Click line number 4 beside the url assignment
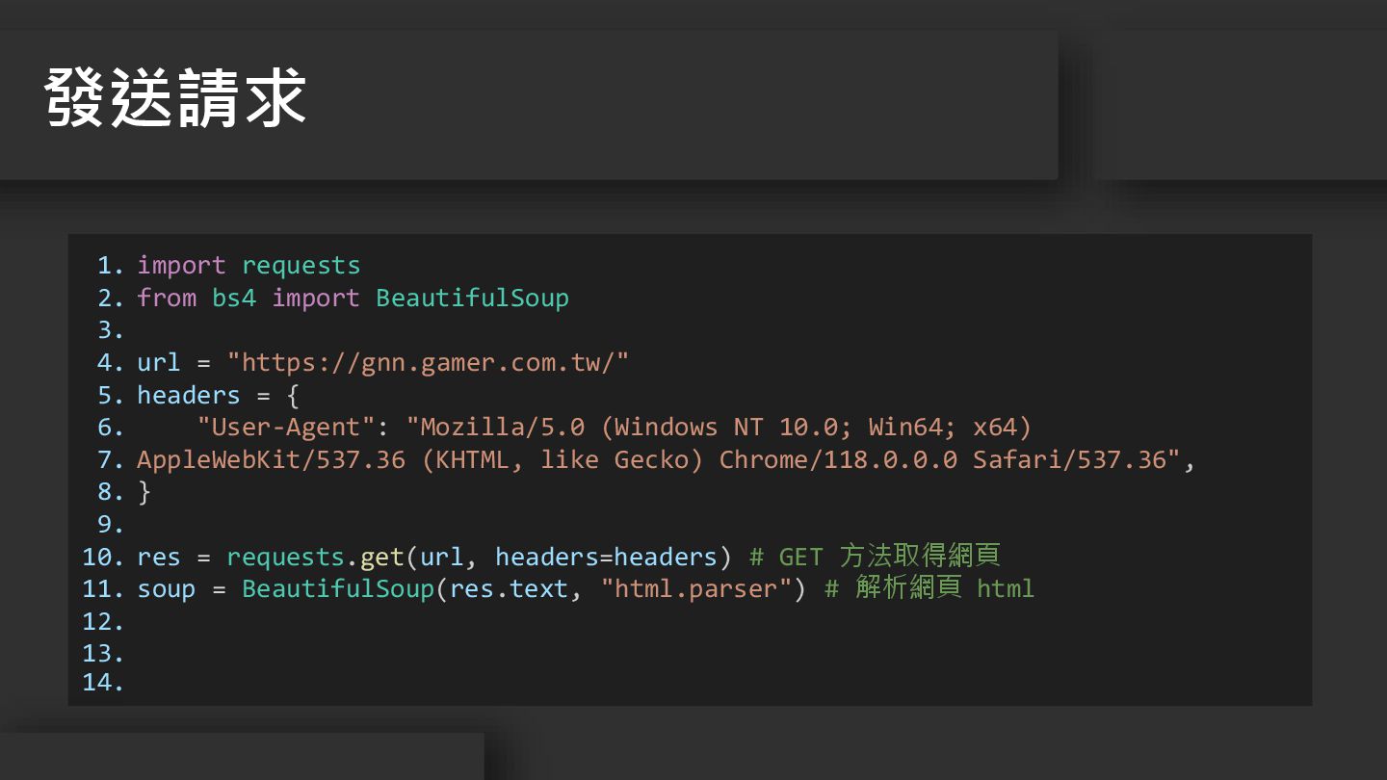Image resolution: width=1387 pixels, height=780 pixels. [x=111, y=363]
